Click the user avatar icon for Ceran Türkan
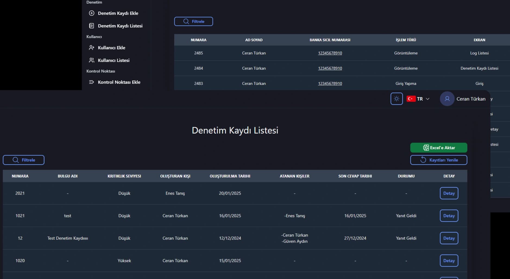510x279 pixels. click(x=447, y=99)
